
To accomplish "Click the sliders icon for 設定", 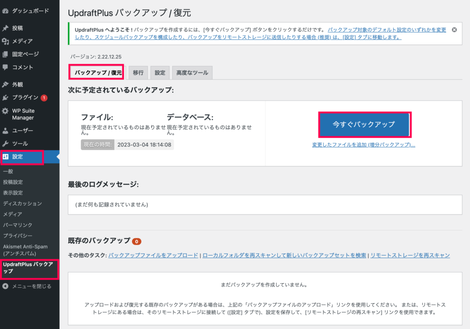I will 6,157.
